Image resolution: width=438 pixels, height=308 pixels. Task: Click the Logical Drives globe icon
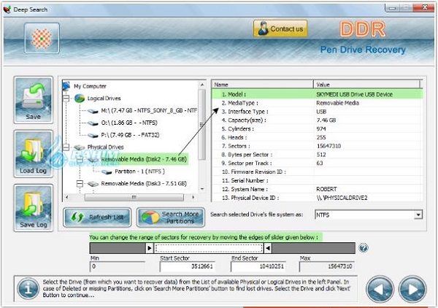[x=80, y=99]
